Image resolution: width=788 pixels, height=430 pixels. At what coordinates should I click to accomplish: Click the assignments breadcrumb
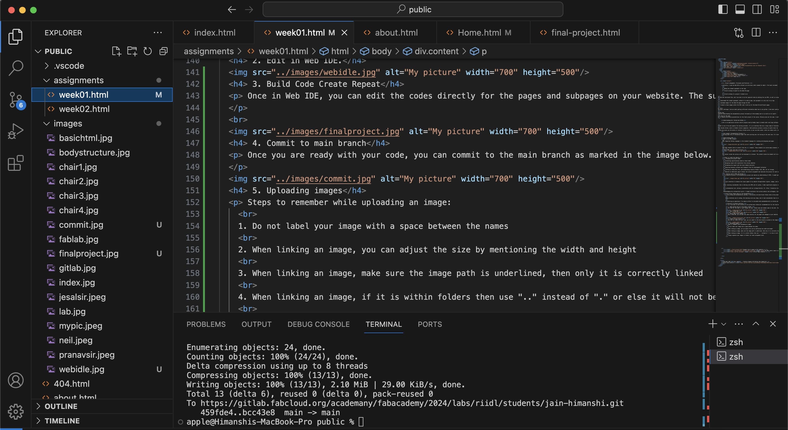(208, 51)
